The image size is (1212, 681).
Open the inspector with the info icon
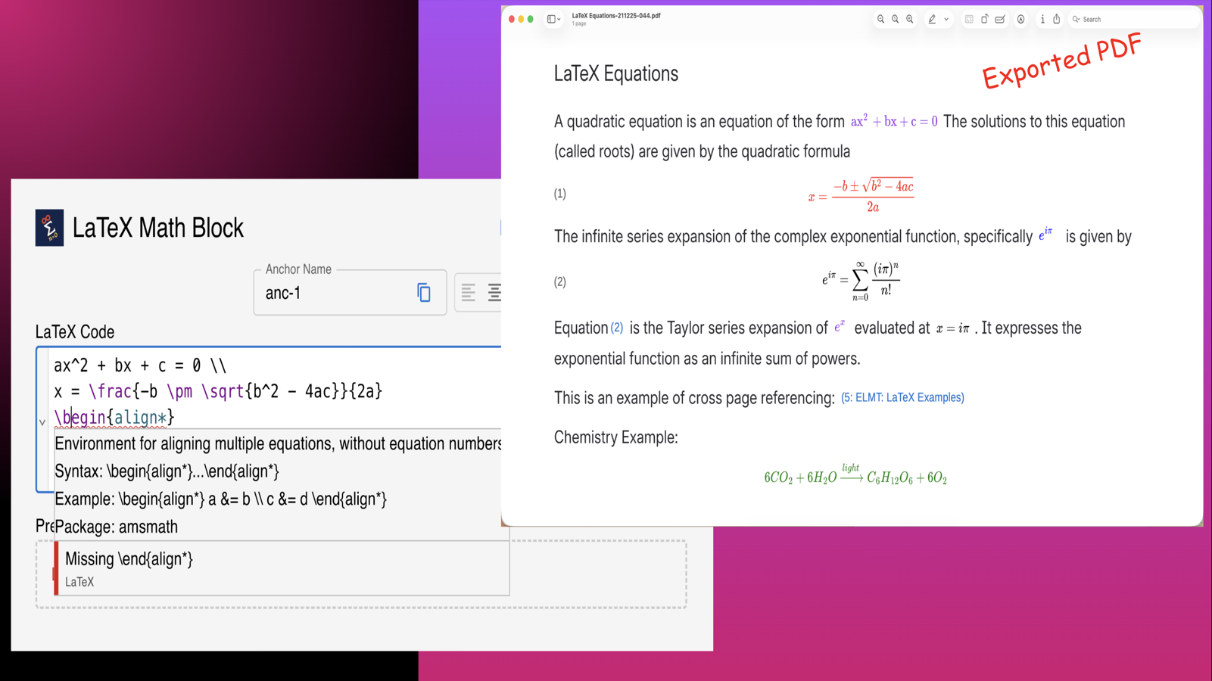[x=1042, y=19]
